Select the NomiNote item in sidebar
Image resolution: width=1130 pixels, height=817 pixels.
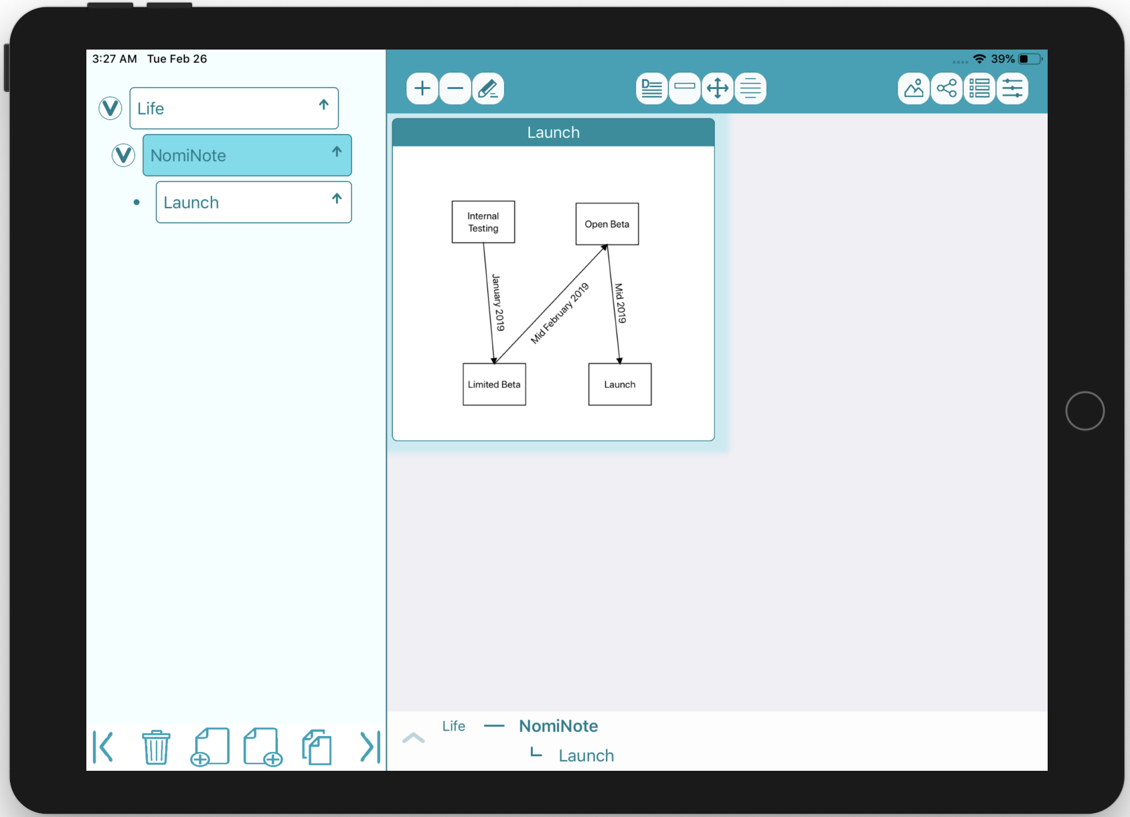click(x=247, y=155)
